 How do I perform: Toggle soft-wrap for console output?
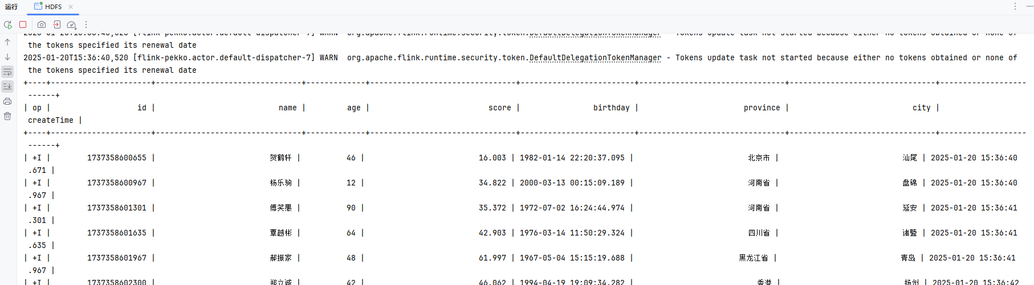(x=7, y=72)
